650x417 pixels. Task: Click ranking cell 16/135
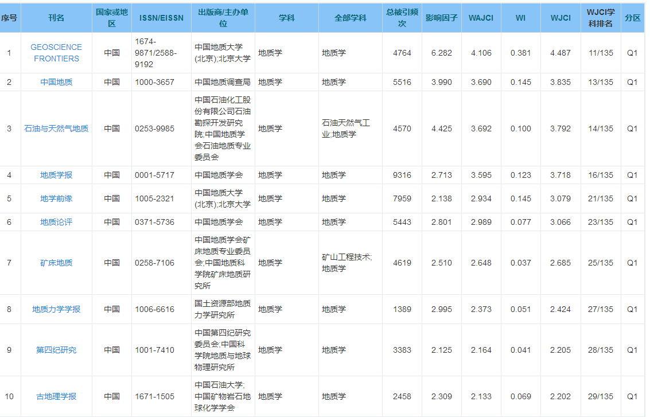tap(601, 175)
